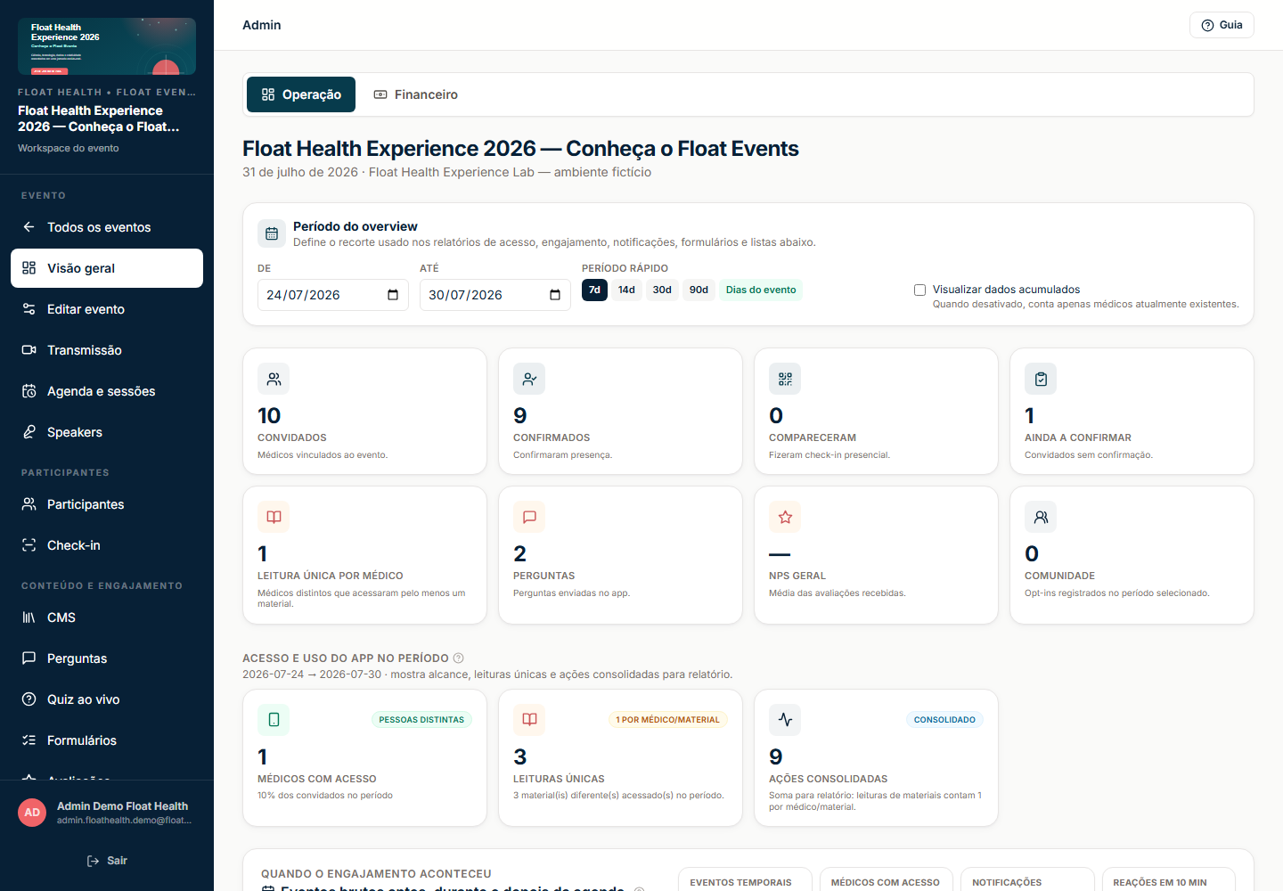Screen dimensions: 1283x891
Task: Click the DE date field 24/07/2026
Action: [332, 295]
